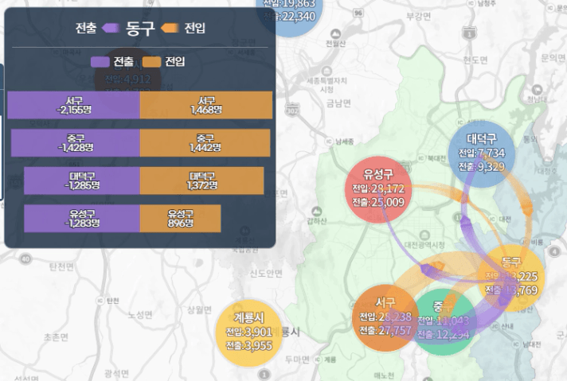The width and height of the screenshot is (567, 381).
Task: Click the 동구 yellow bubble
Action: click(x=511, y=278)
